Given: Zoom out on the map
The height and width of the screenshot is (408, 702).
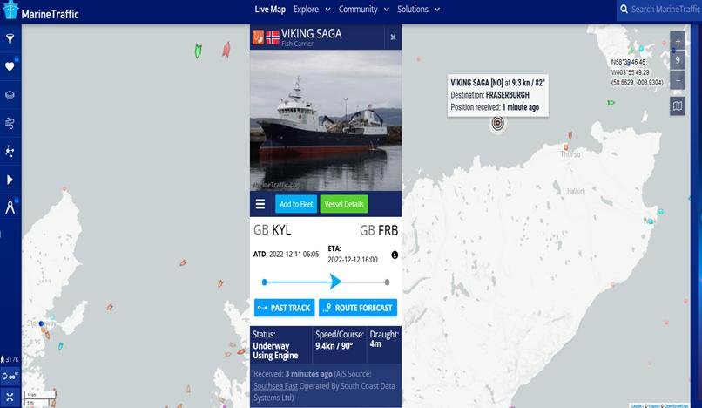Looking at the screenshot, I should (678, 80).
